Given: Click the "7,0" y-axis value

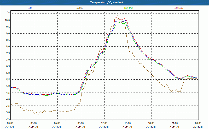Looking at the screenshot, I should click(8, 60).
